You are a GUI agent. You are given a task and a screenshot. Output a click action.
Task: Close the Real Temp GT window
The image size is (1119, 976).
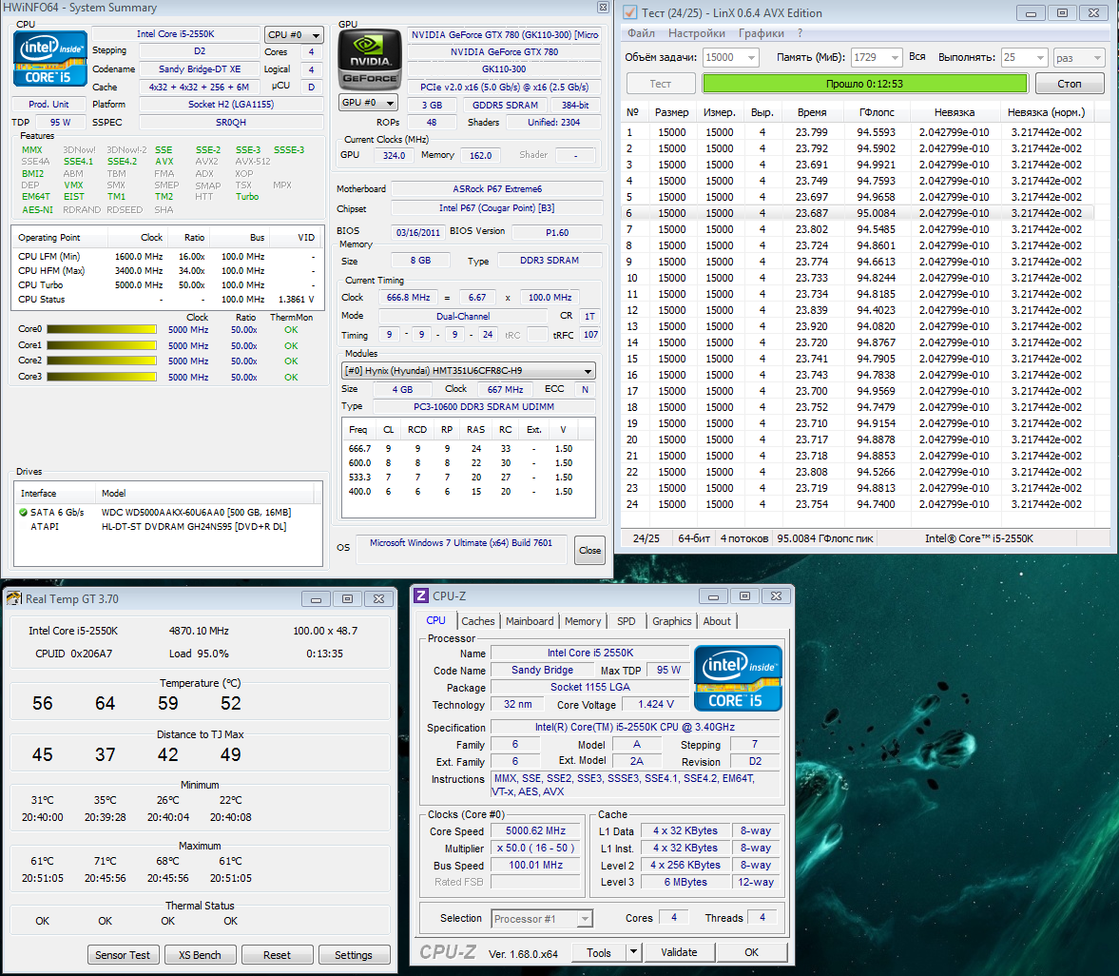(378, 599)
